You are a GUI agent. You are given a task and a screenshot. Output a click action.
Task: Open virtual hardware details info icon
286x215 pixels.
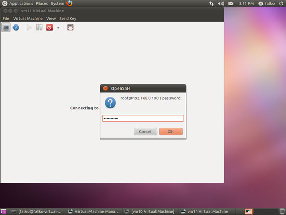16,28
